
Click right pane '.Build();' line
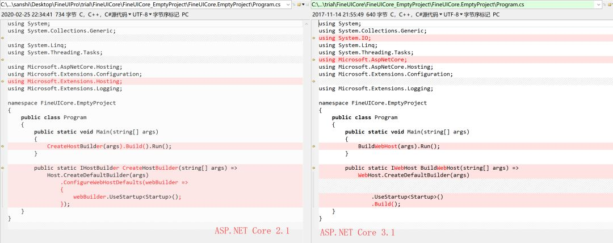pyautogui.click(x=386, y=204)
